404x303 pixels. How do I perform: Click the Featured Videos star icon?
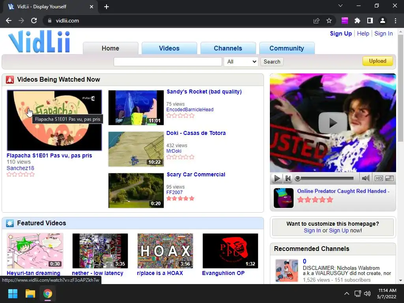[10, 223]
